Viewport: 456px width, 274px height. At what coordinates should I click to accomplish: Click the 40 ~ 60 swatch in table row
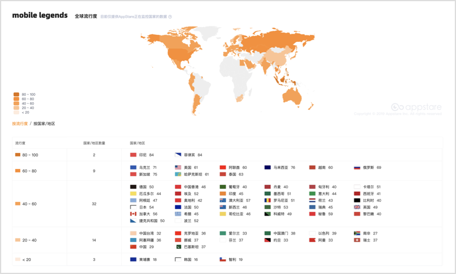[x=18, y=204]
